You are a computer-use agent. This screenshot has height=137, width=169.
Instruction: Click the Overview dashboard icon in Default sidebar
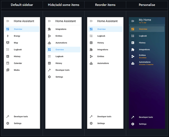8,29
